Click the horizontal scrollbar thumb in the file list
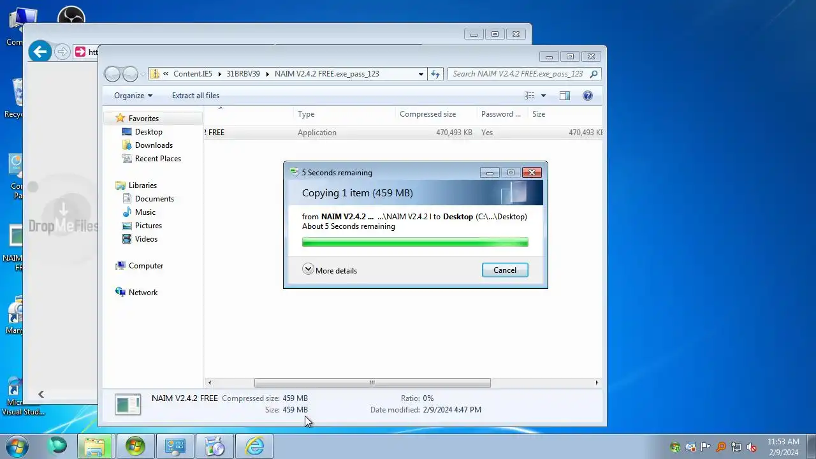 coord(372,382)
